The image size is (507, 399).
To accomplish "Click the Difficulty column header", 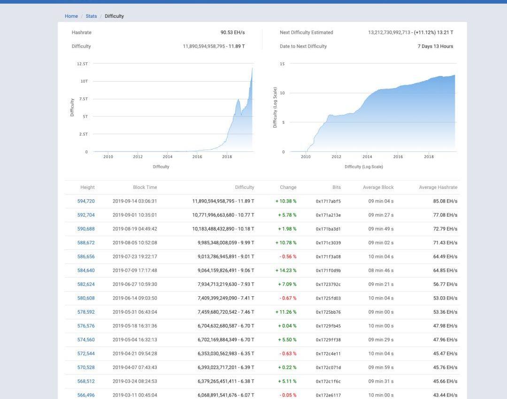I will click(244, 187).
